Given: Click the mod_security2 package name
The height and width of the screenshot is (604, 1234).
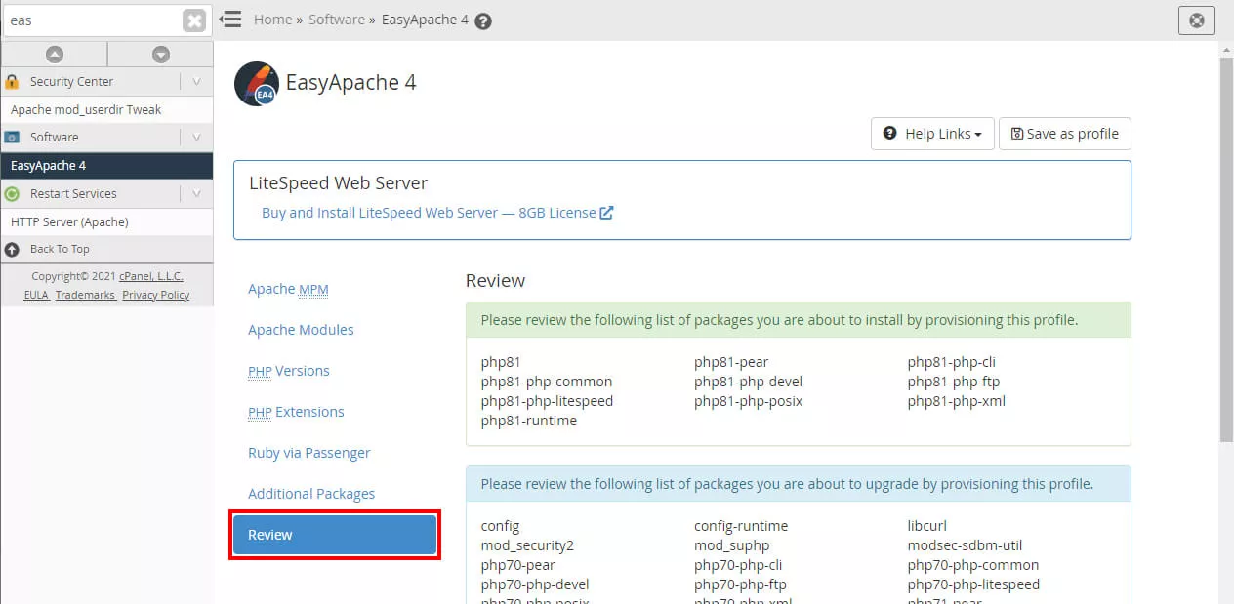Looking at the screenshot, I should pyautogui.click(x=527, y=545).
